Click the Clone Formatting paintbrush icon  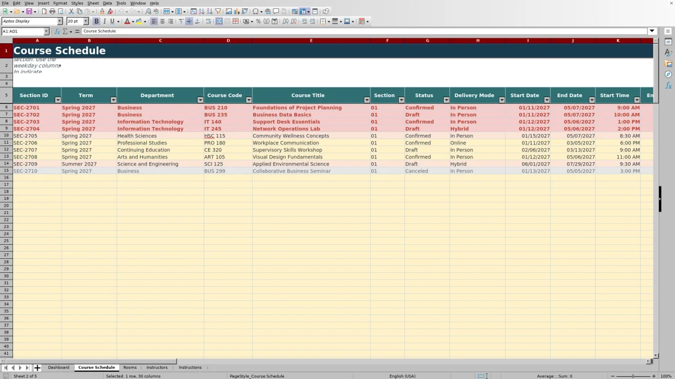click(x=102, y=11)
